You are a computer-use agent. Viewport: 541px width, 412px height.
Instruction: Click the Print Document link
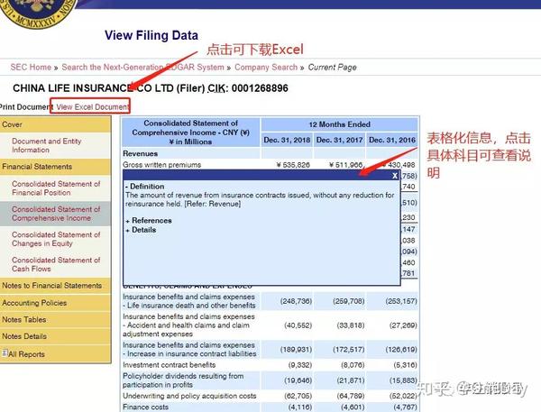tap(25, 107)
